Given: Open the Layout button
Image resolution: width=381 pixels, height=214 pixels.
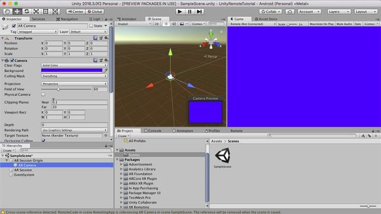Looking at the screenshot, I should pyautogui.click(x=366, y=12).
